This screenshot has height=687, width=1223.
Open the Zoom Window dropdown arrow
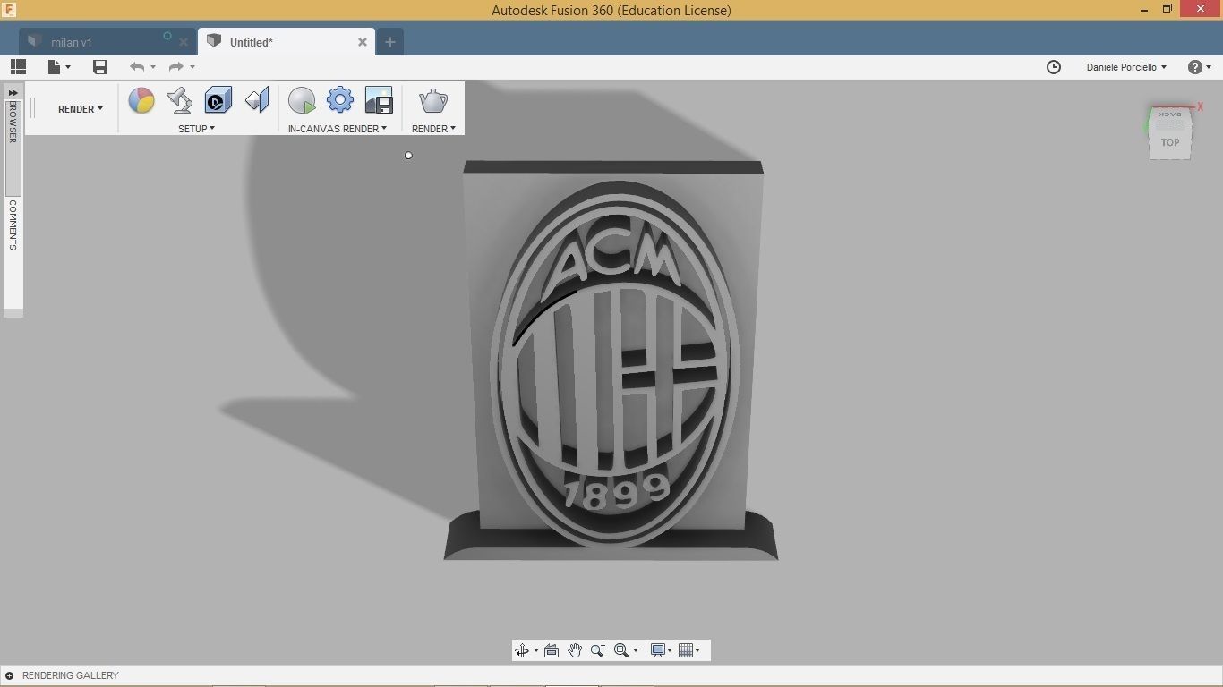point(636,650)
